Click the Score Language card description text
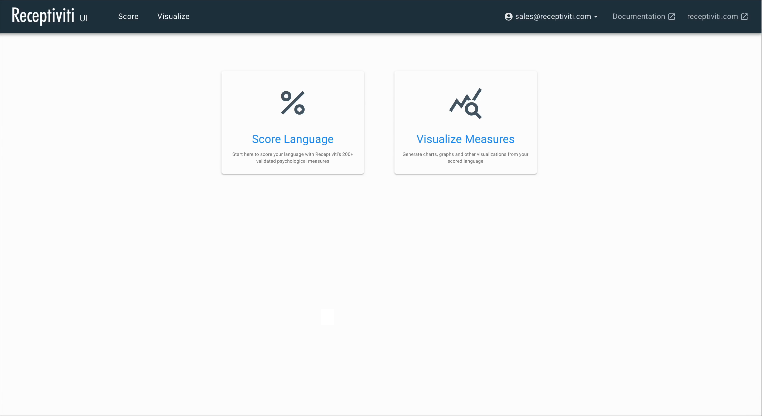This screenshot has width=762, height=416. 293,158
